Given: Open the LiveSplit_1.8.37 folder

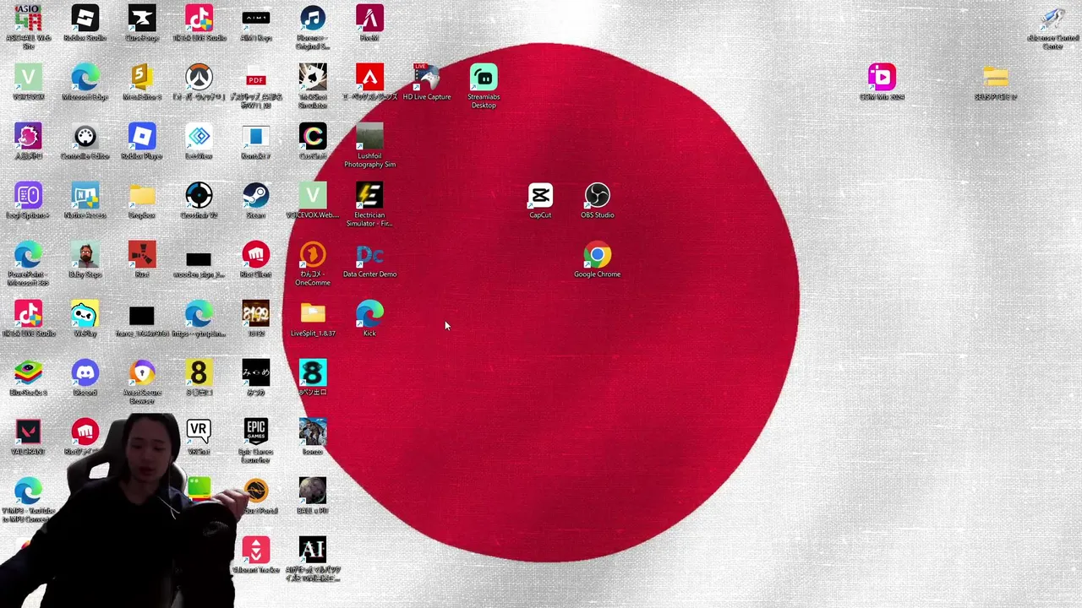Looking at the screenshot, I should point(313,314).
